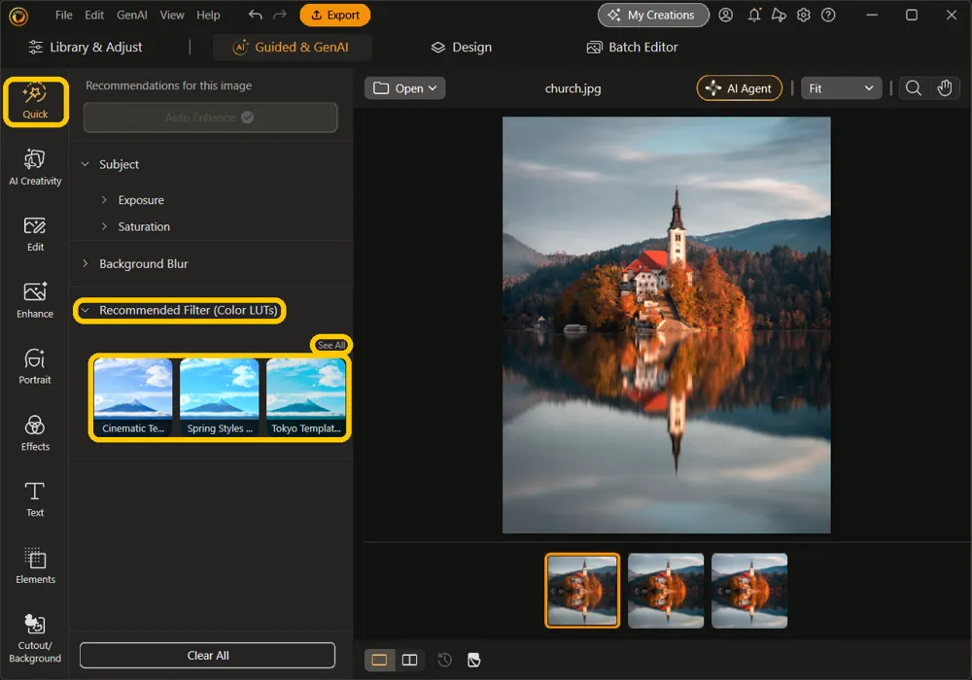Click the megaphone announcements icon
The image size is (972, 680).
[779, 15]
